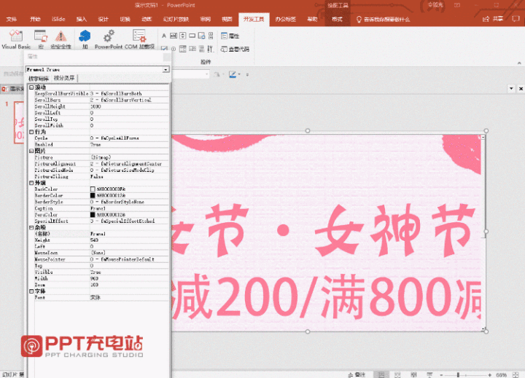Screen dimensions: 525x378
Task: Switch to the Review ribbon tab
Action: [205, 19]
